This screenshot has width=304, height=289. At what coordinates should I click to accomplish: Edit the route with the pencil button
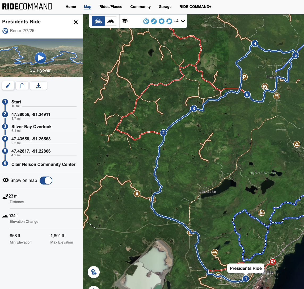[8, 86]
